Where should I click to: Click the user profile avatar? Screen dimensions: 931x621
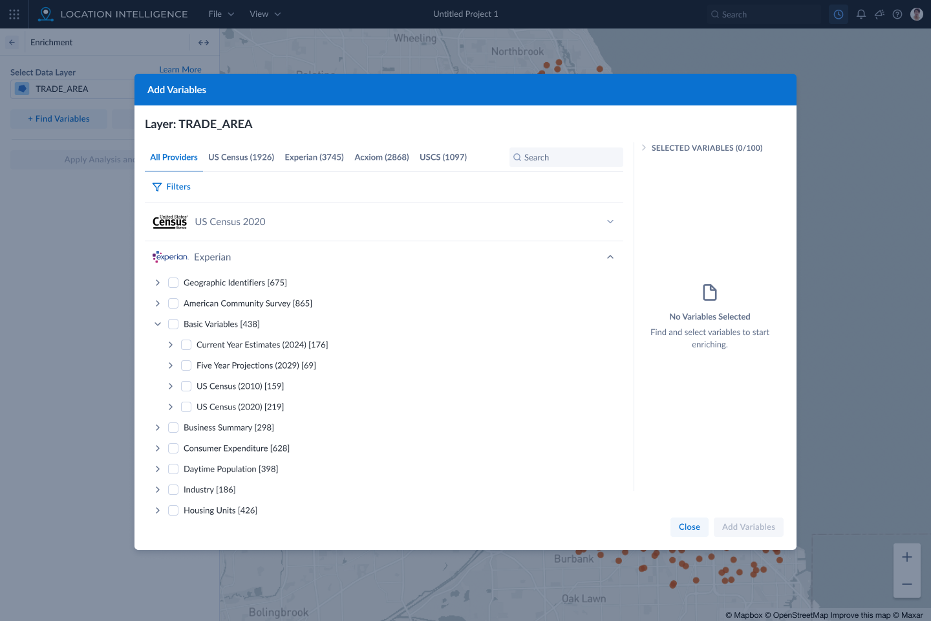(916, 14)
